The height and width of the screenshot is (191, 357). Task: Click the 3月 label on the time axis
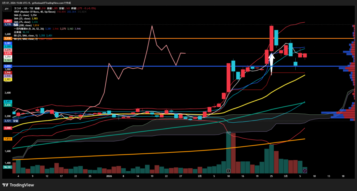(x=284, y=177)
